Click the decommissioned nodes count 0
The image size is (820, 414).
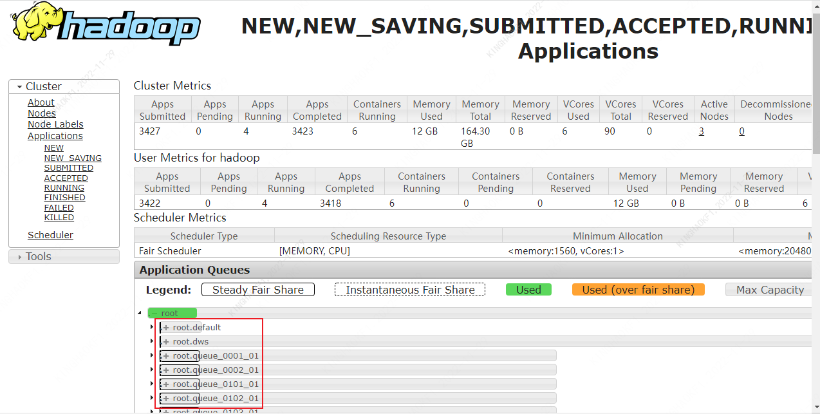tap(741, 131)
